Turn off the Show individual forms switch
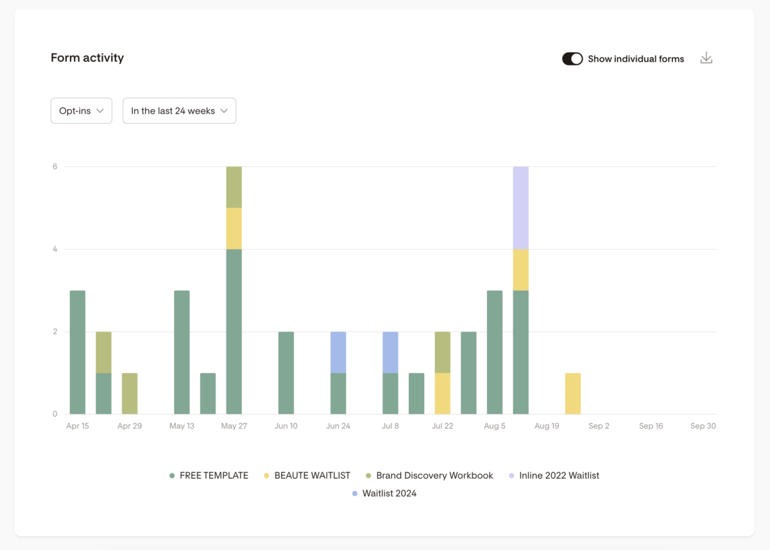The width and height of the screenshot is (770, 550). tap(572, 59)
